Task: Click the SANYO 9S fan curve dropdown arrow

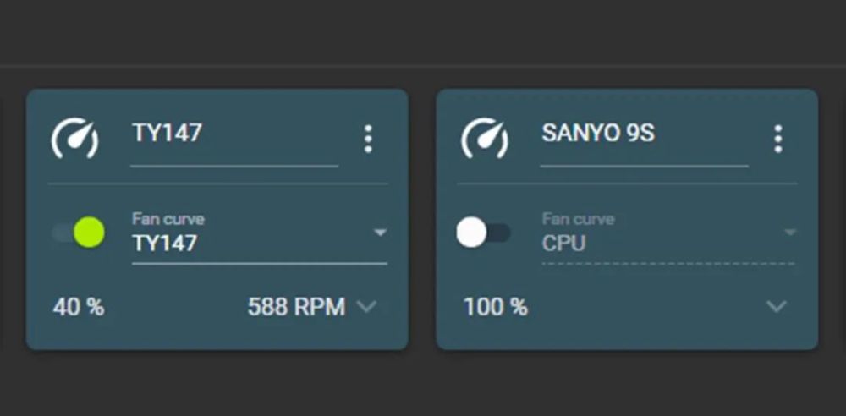Action: click(789, 233)
